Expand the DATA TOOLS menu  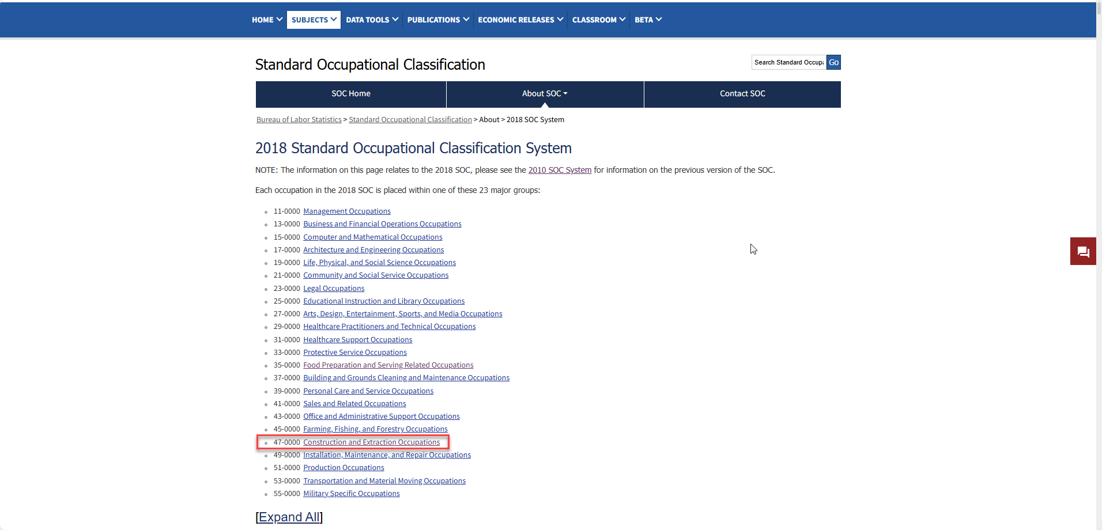point(371,20)
